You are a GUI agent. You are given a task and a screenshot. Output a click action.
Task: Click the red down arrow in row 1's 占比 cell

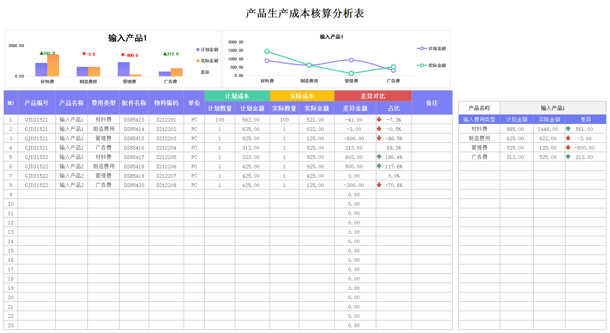(380, 119)
